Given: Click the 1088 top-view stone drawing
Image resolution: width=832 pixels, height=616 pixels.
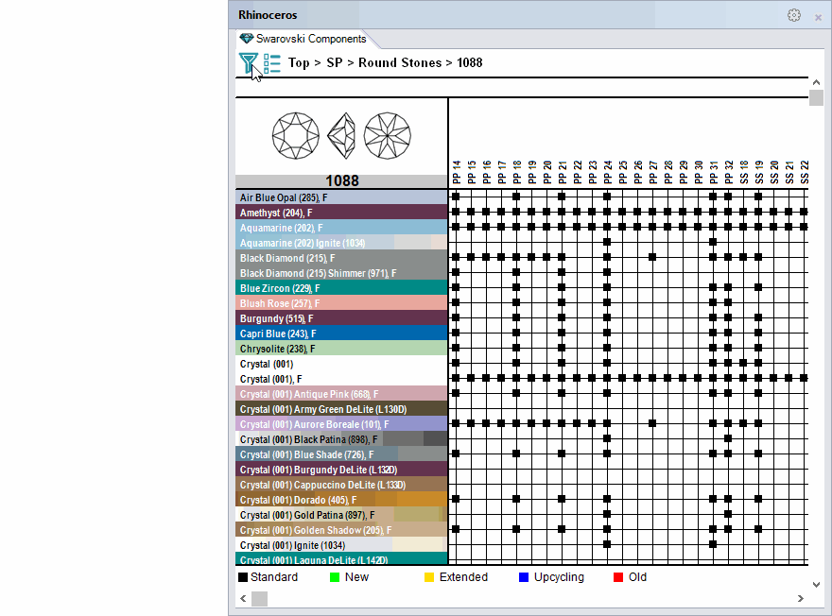Looking at the screenshot, I should (x=296, y=136).
